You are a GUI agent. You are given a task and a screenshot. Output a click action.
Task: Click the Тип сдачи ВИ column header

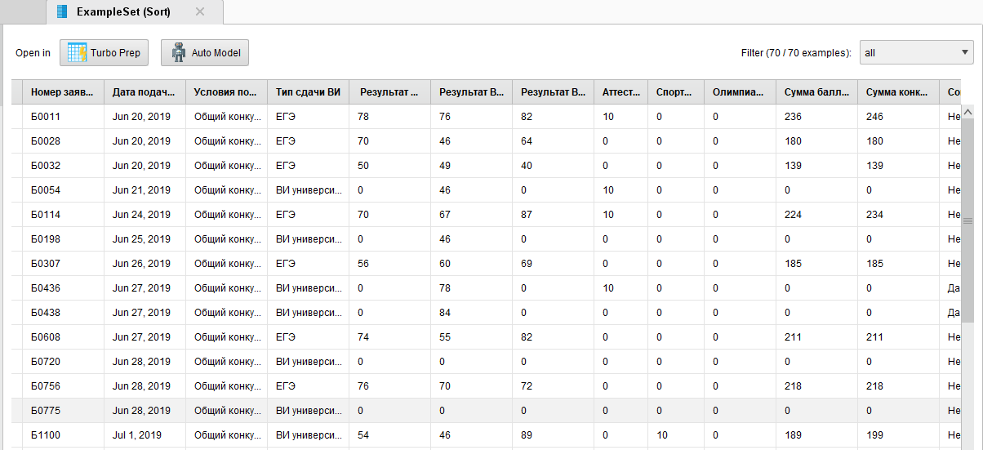pos(308,91)
